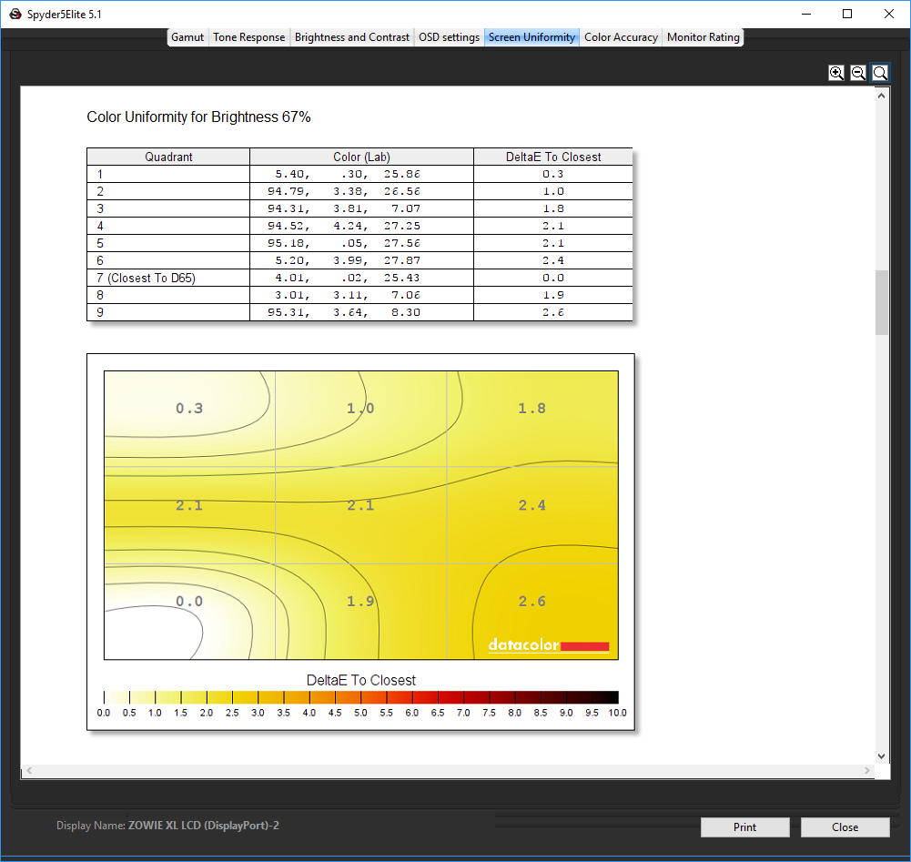The width and height of the screenshot is (911, 862).
Task: Click the Lab value '94.79, 3.38, 26.56'
Action: coord(343,191)
